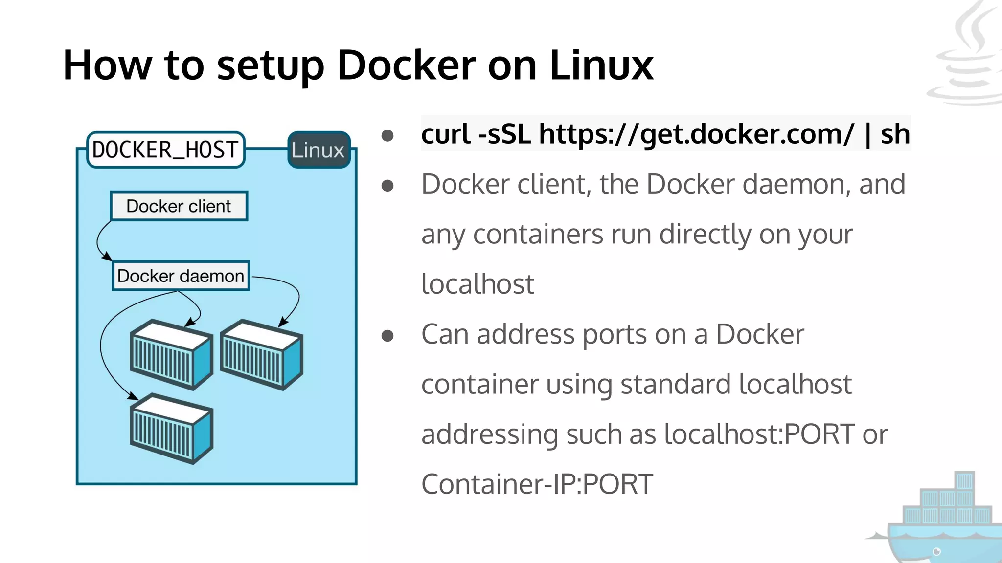Image resolution: width=1002 pixels, height=563 pixels.
Task: Click the word 'localhost' on its own line
Action: (x=478, y=284)
